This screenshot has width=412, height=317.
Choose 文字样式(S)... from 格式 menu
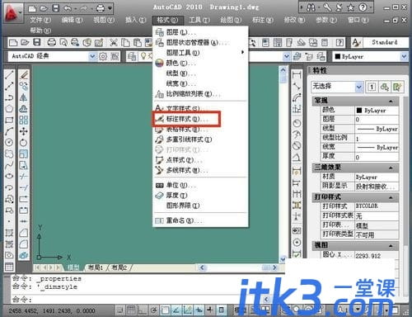[200, 108]
